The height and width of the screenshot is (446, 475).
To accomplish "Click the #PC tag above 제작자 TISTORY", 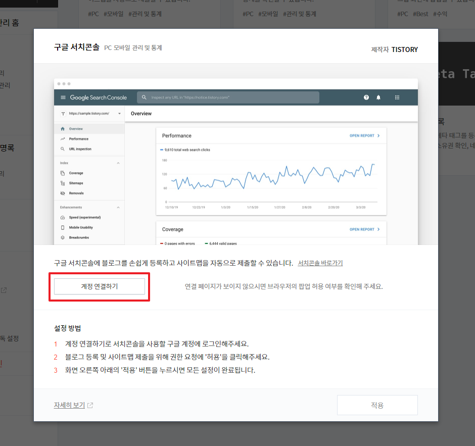I will (248, 14).
